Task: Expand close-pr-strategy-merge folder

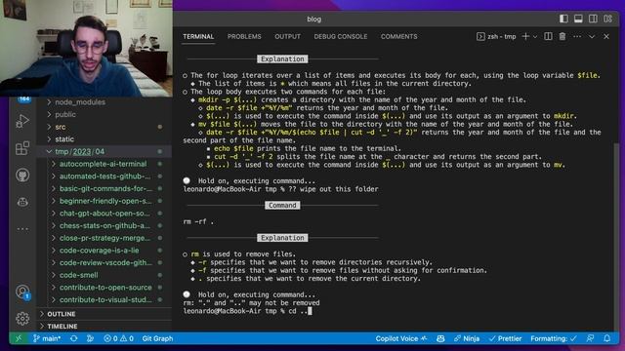Action: [x=104, y=238]
